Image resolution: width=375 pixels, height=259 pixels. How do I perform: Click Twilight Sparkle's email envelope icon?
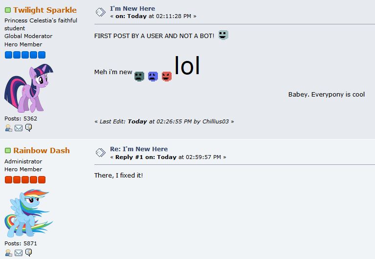pos(19,128)
